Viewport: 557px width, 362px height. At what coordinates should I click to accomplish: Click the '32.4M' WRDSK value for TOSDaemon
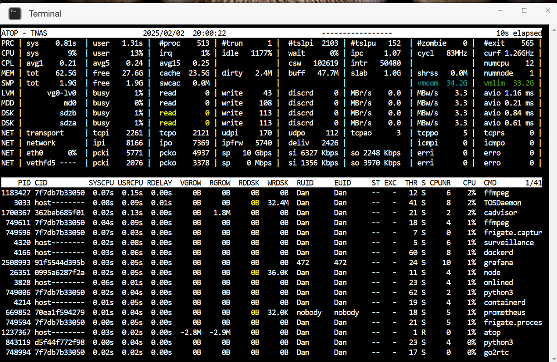pos(278,203)
